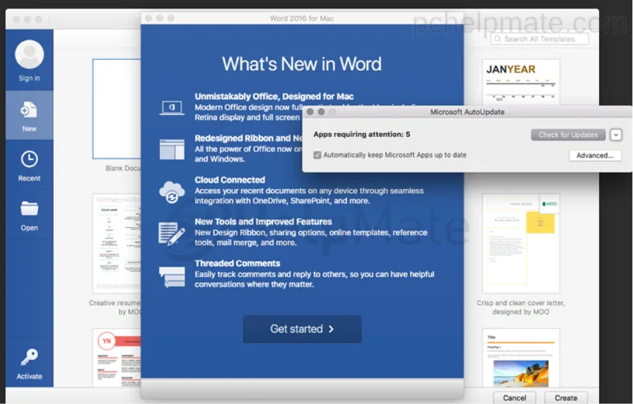
Task: Select the Blank Document thumbnail
Action: pos(117,109)
